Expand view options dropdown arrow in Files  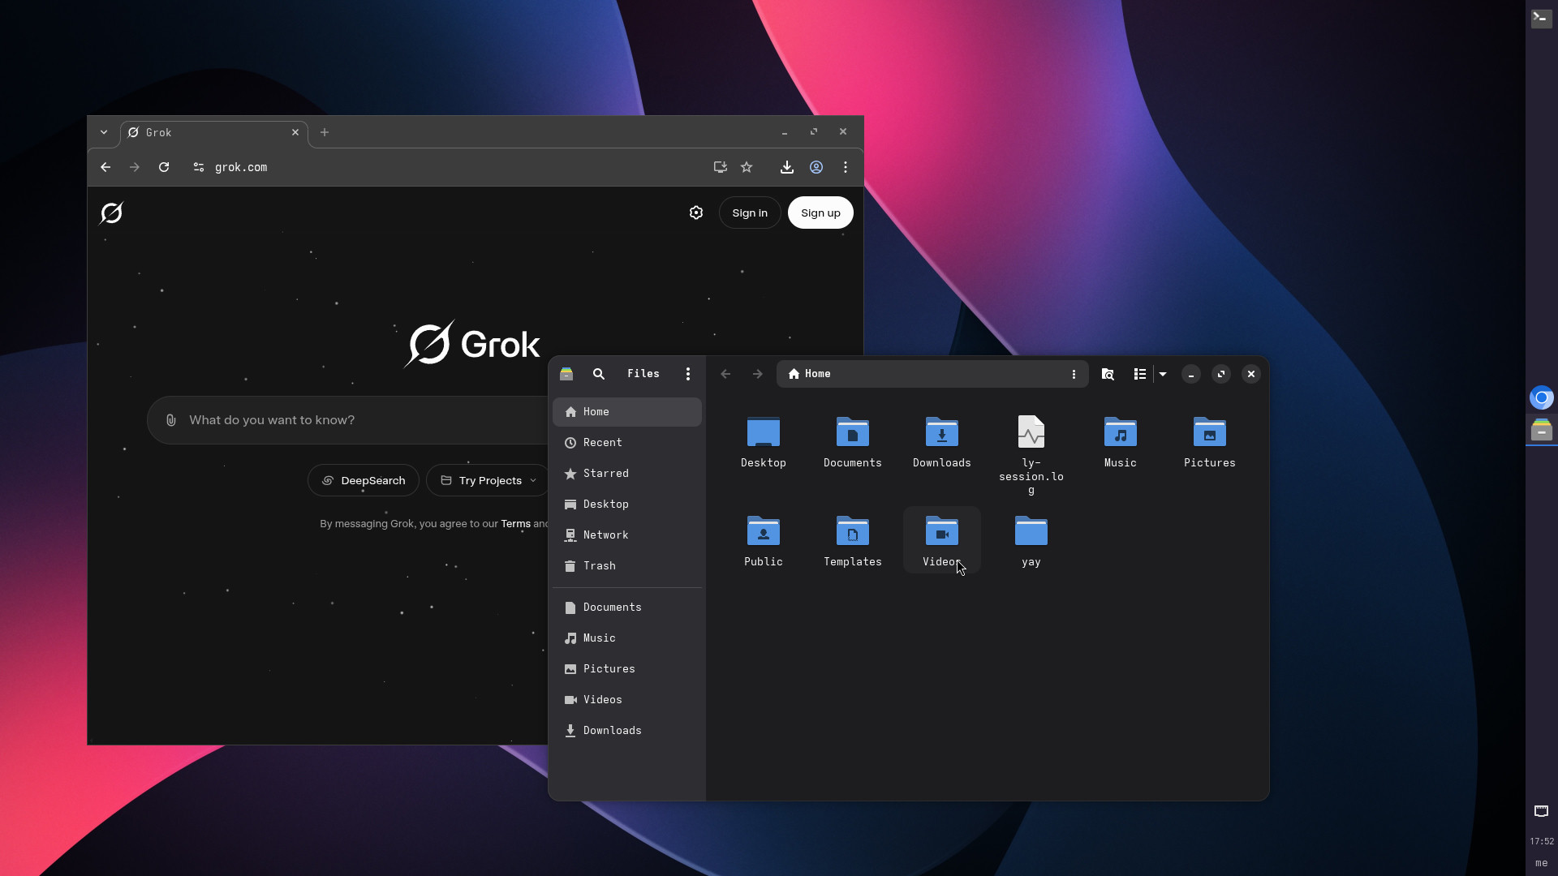pos(1163,374)
